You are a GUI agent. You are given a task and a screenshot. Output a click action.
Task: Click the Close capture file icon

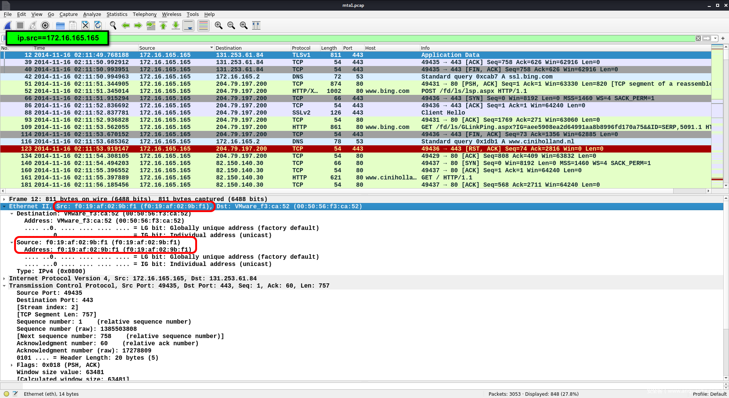click(x=85, y=25)
